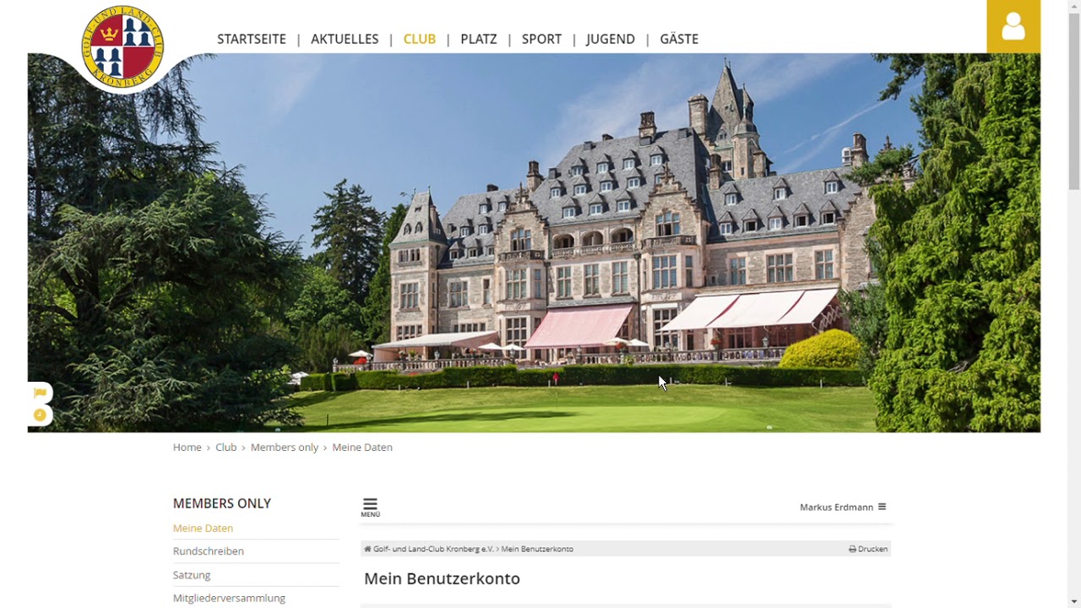1081x608 pixels.
Task: Click the Members only breadcrumb link
Action: 285,448
